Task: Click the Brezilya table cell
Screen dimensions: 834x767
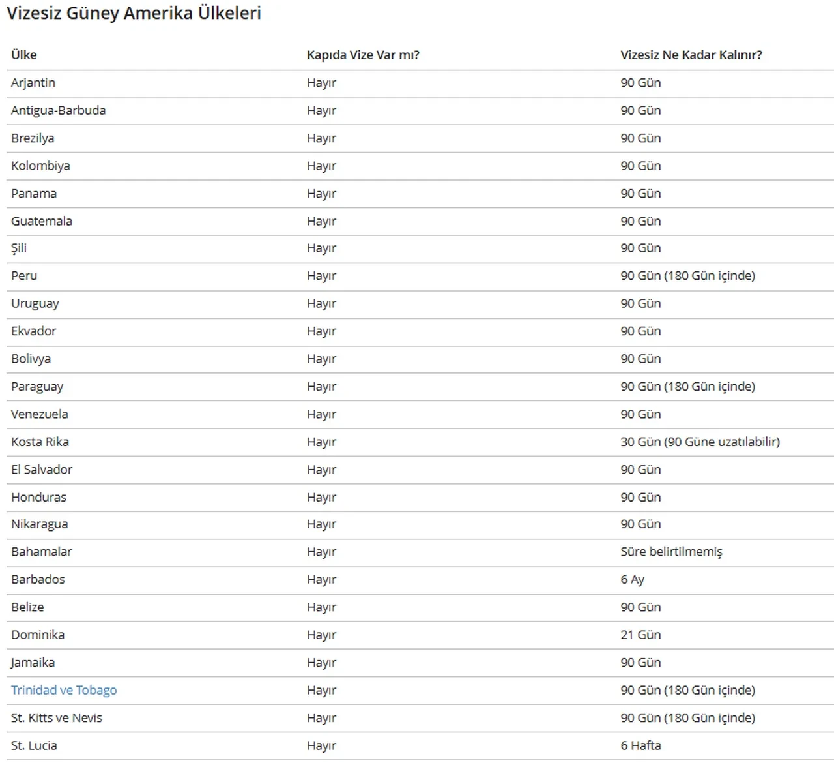Action: click(33, 138)
